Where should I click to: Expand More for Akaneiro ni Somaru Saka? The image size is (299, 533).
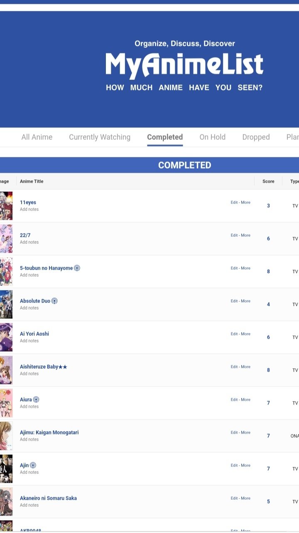tap(245, 498)
